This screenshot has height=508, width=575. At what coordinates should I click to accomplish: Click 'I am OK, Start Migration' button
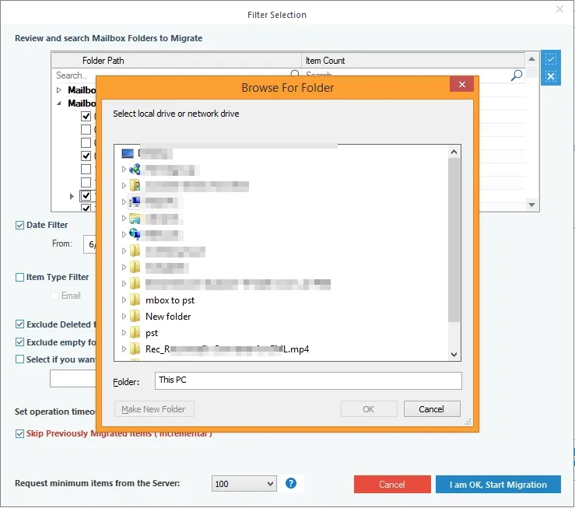(x=498, y=485)
